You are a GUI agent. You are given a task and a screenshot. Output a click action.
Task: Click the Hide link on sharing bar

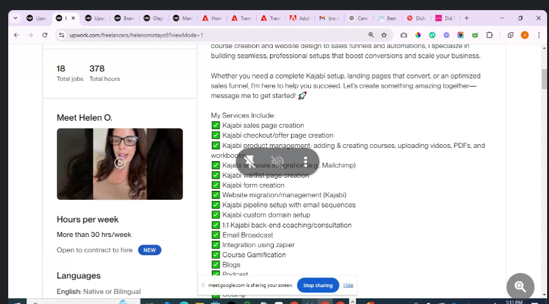[x=348, y=285]
